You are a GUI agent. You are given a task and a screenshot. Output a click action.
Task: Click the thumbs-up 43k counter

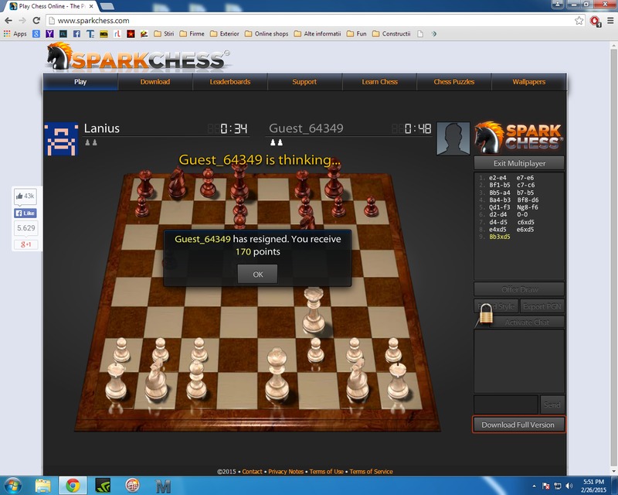pyautogui.click(x=25, y=196)
